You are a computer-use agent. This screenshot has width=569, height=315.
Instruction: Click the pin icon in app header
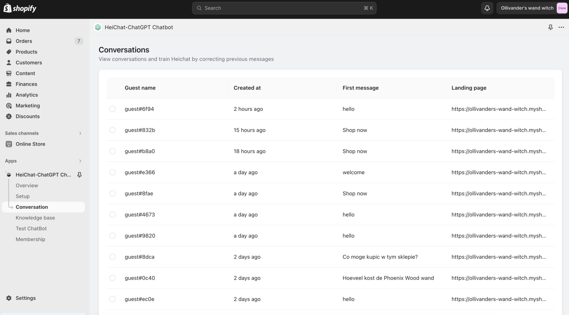[550, 27]
